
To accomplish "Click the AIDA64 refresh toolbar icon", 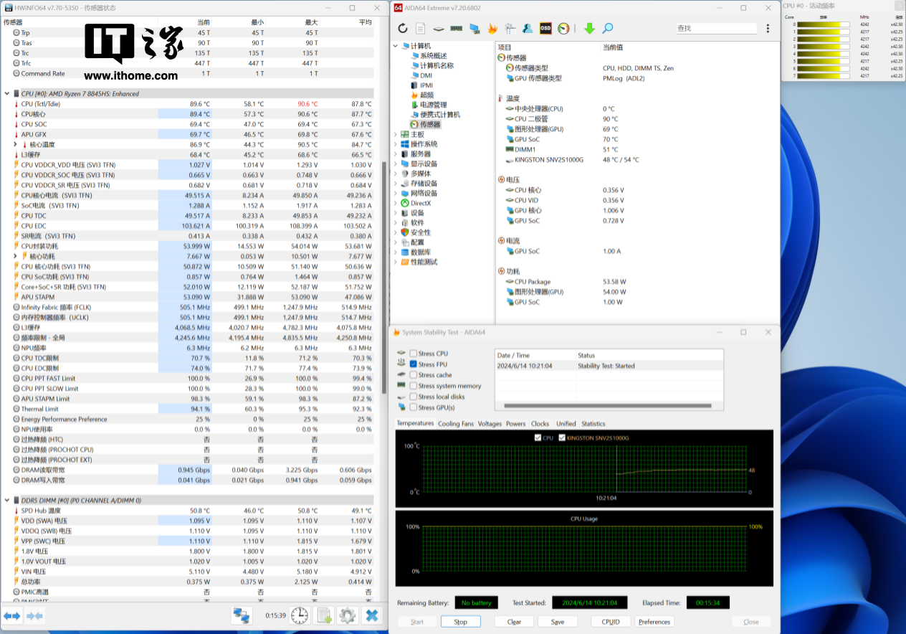I will (403, 29).
